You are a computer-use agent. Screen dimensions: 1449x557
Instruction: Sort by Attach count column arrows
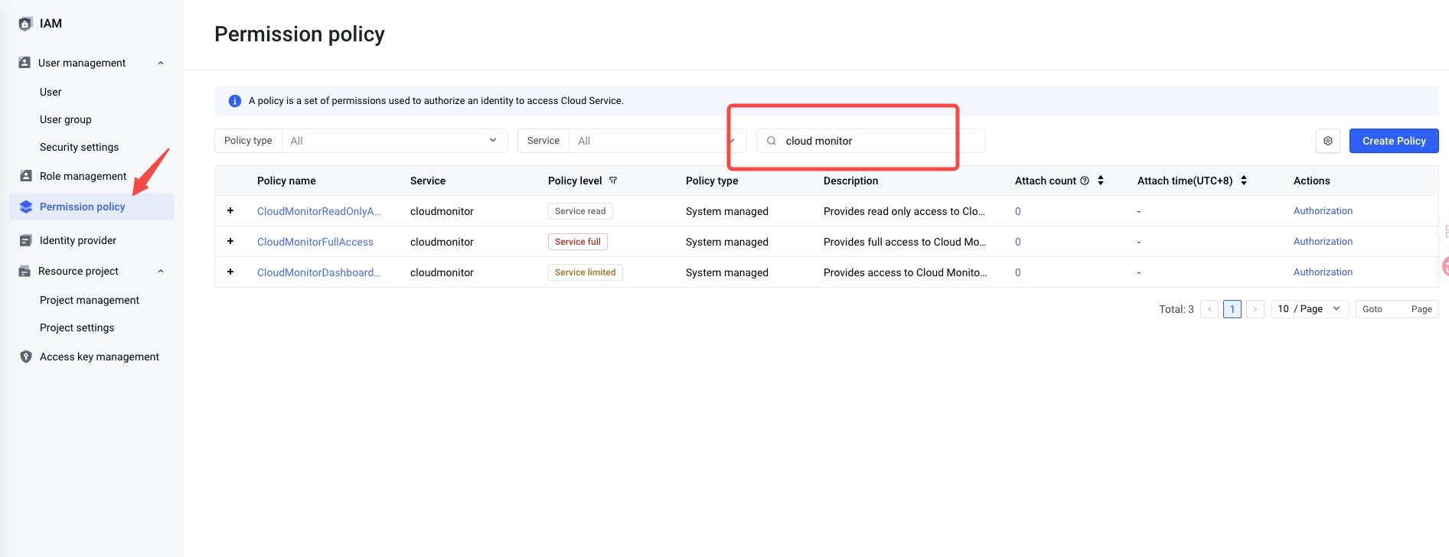point(1101,181)
